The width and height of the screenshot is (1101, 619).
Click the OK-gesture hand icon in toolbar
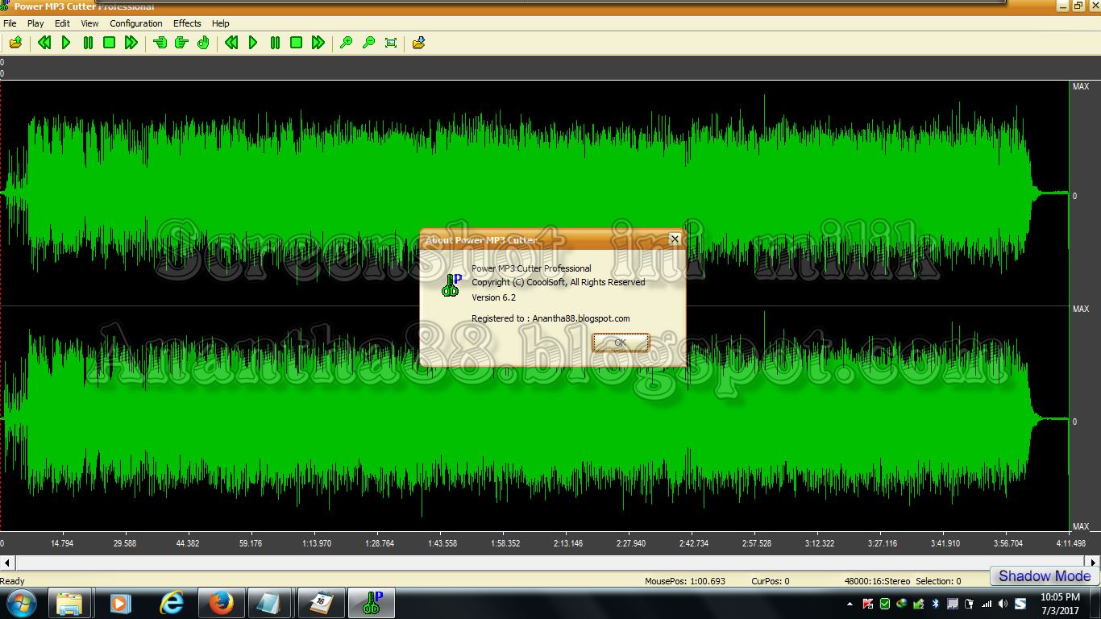(203, 43)
